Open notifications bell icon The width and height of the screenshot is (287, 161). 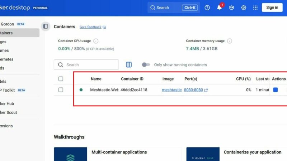tap(219, 8)
